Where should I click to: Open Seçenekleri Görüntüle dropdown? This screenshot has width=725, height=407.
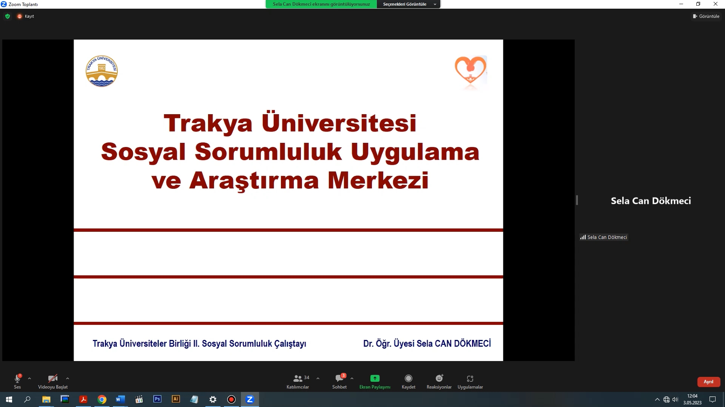point(409,4)
